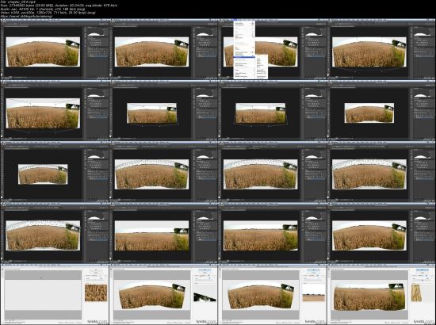The width and height of the screenshot is (436, 325).
Task: Open the zoom percentage dropdown in the horizon-thumbnail dialog
Action: pyautogui.click(x=227, y=320)
